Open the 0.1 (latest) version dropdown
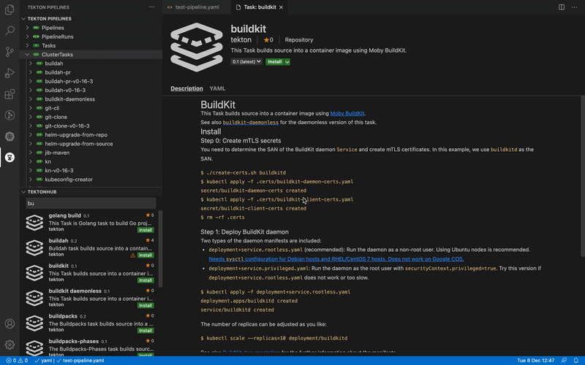The height and width of the screenshot is (365, 585). click(x=246, y=62)
